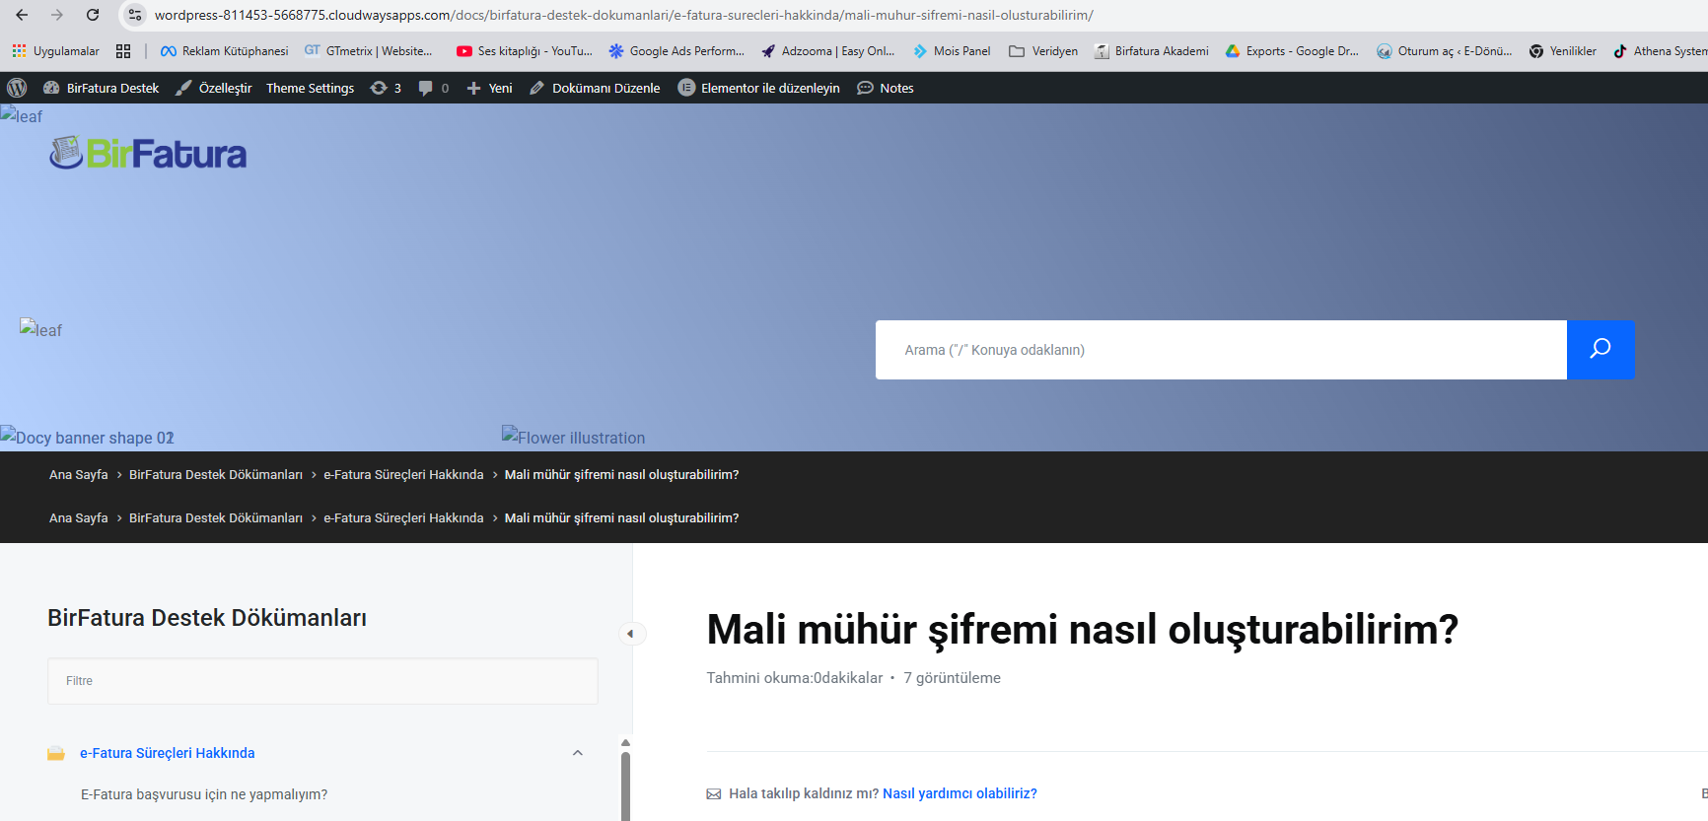Click the Arama search field

coord(1221,350)
